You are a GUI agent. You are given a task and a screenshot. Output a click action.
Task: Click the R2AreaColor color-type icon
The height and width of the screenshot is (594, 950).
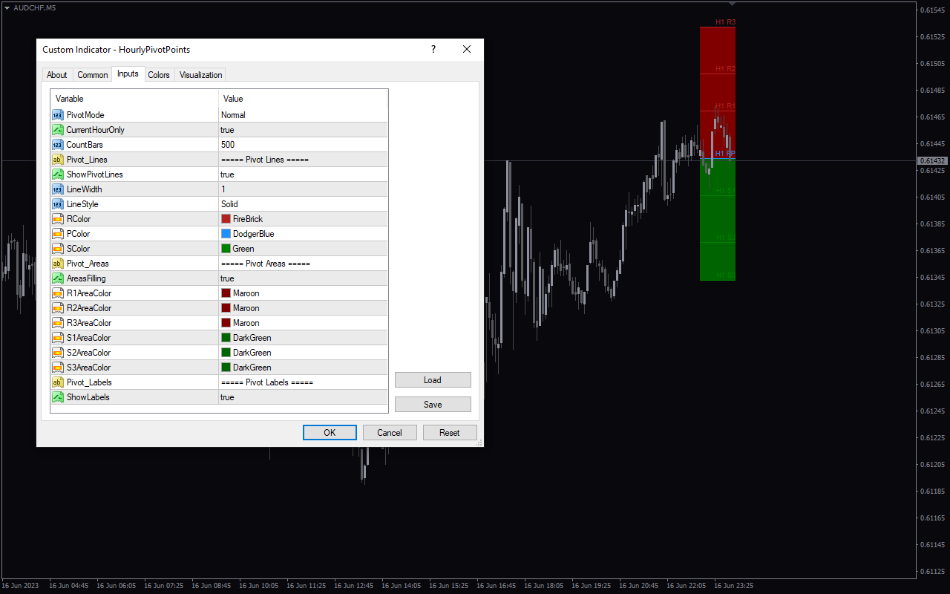[57, 308]
